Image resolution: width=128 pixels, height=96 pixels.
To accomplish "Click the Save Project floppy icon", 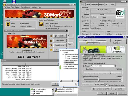I will 51,41.
